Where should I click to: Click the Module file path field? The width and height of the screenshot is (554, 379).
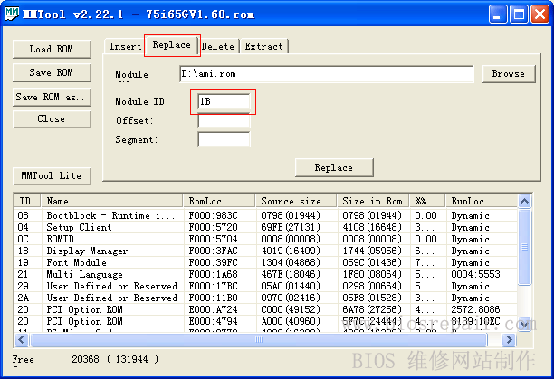pos(327,74)
